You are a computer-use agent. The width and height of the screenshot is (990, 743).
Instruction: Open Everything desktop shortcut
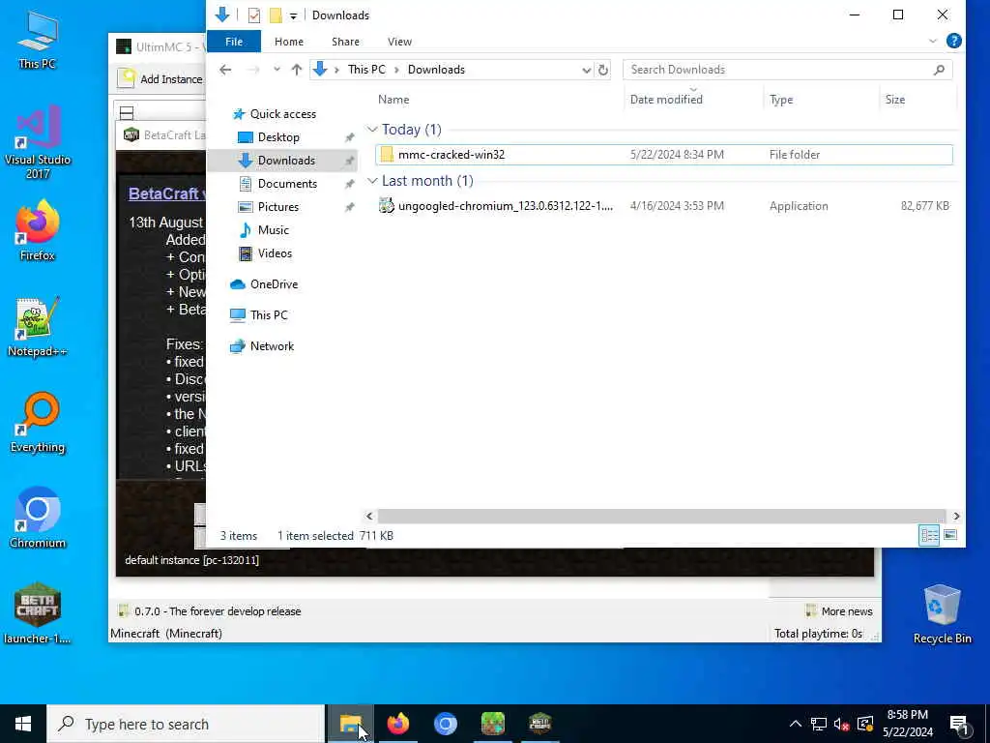[38, 424]
